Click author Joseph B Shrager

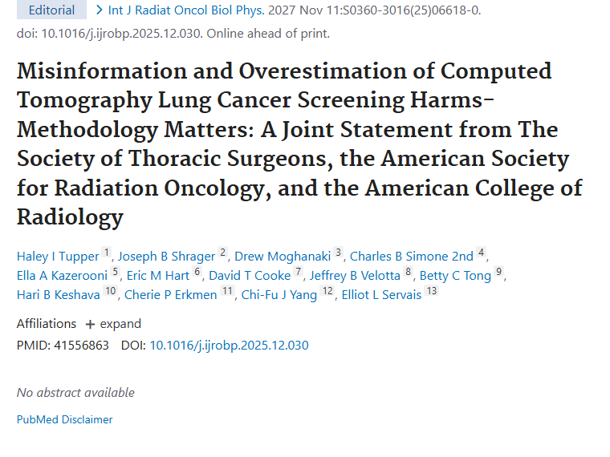(166, 257)
